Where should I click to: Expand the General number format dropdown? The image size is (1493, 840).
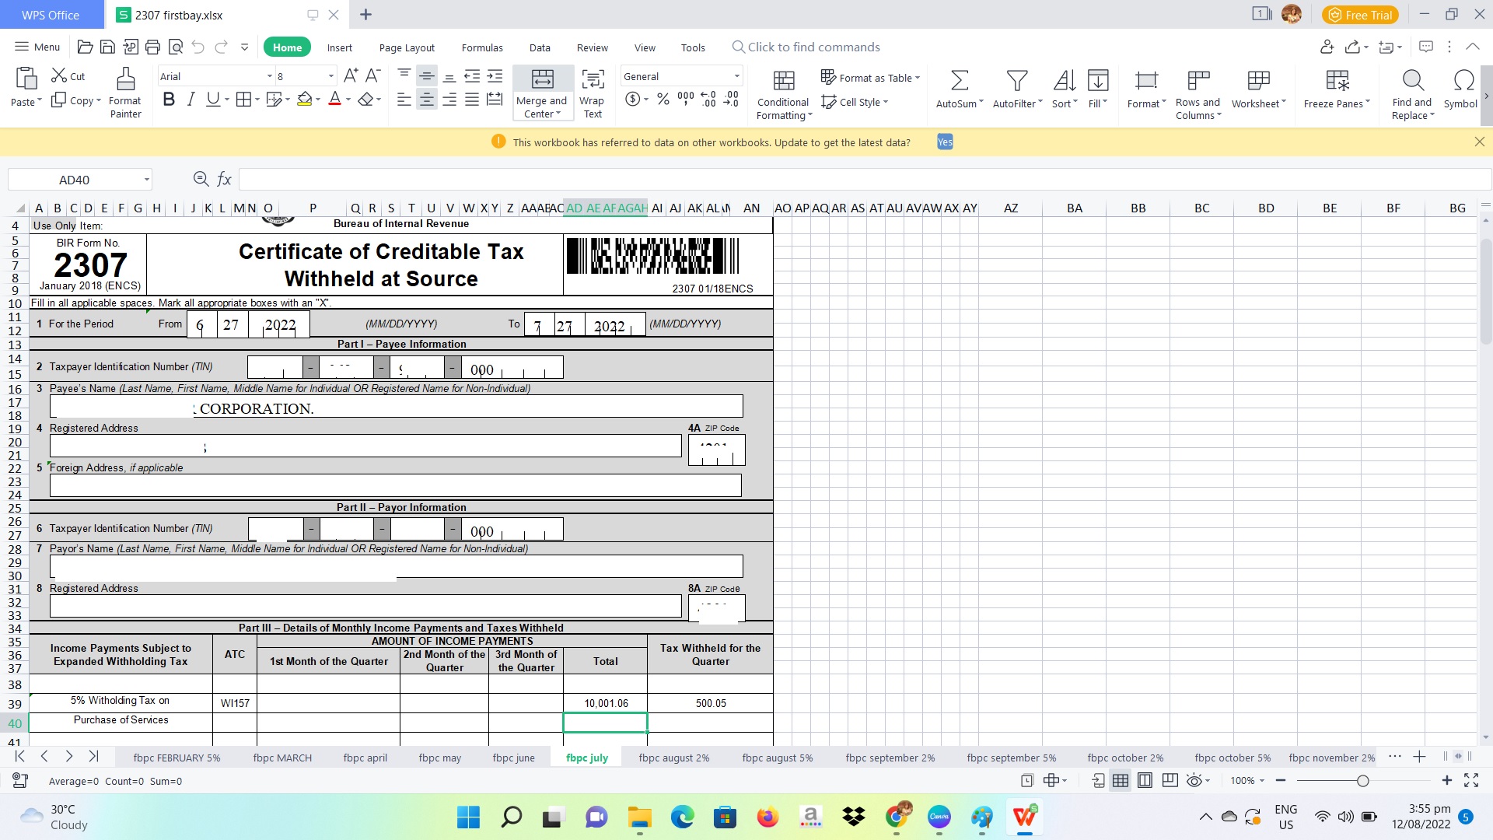(x=736, y=76)
